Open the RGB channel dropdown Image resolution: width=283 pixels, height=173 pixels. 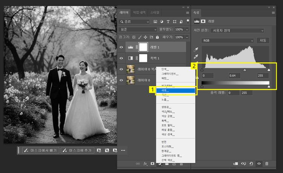[x=228, y=40]
